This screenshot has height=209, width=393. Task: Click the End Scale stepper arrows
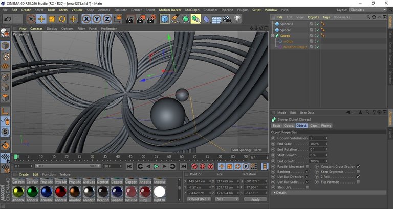pos(326,144)
